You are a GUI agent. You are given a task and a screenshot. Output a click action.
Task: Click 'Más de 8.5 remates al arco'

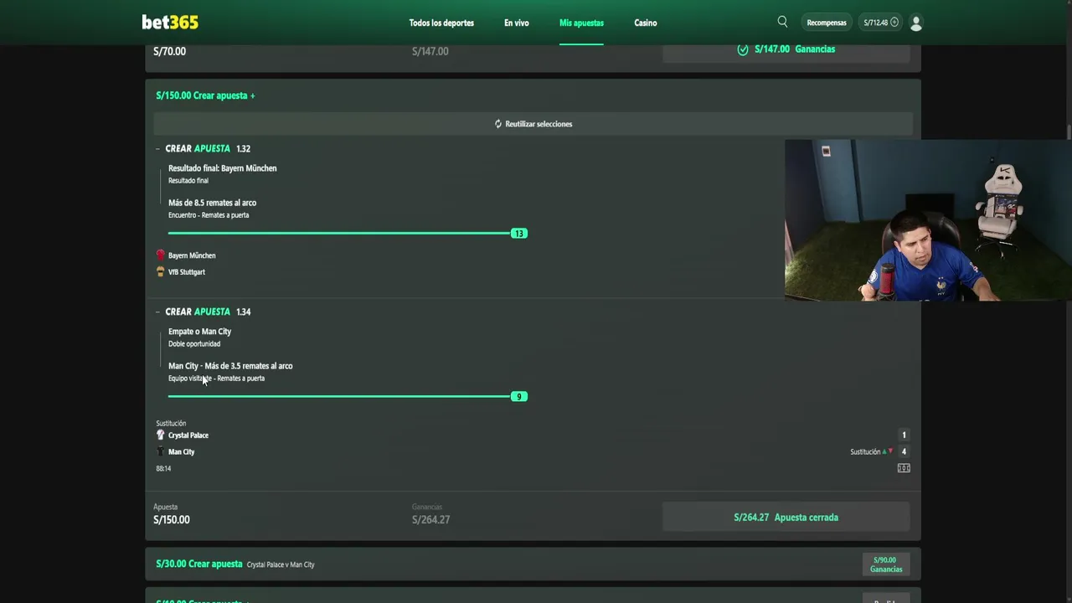[x=212, y=203]
